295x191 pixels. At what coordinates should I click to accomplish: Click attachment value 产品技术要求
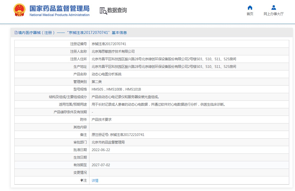click(x=101, y=120)
